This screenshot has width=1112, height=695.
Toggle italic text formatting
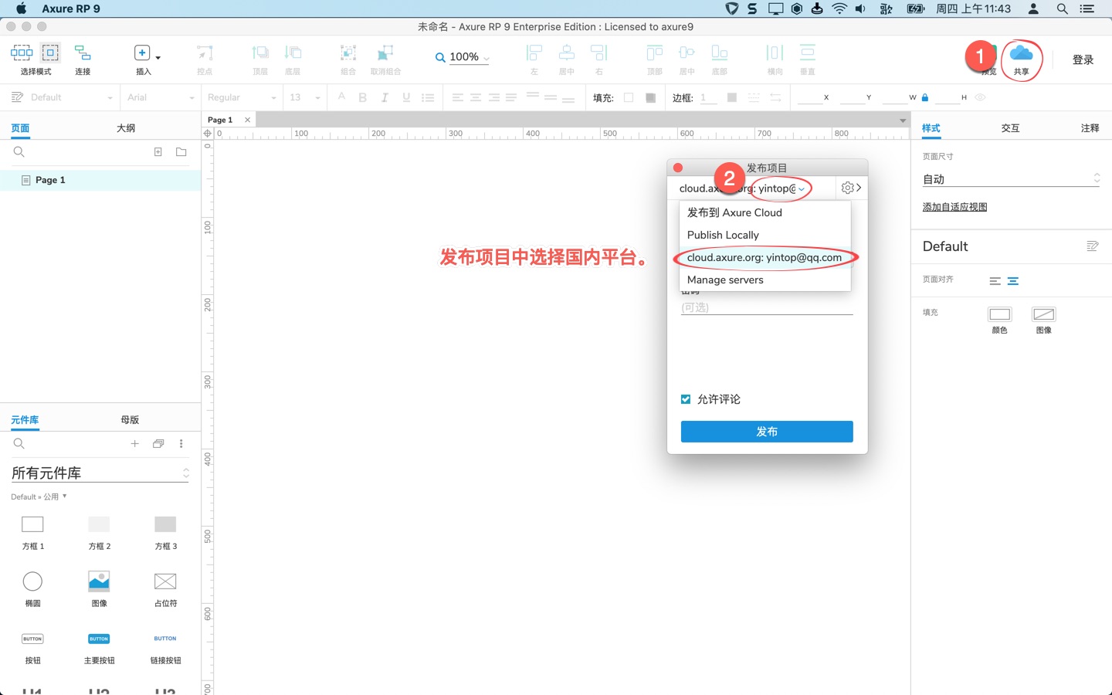coord(385,97)
